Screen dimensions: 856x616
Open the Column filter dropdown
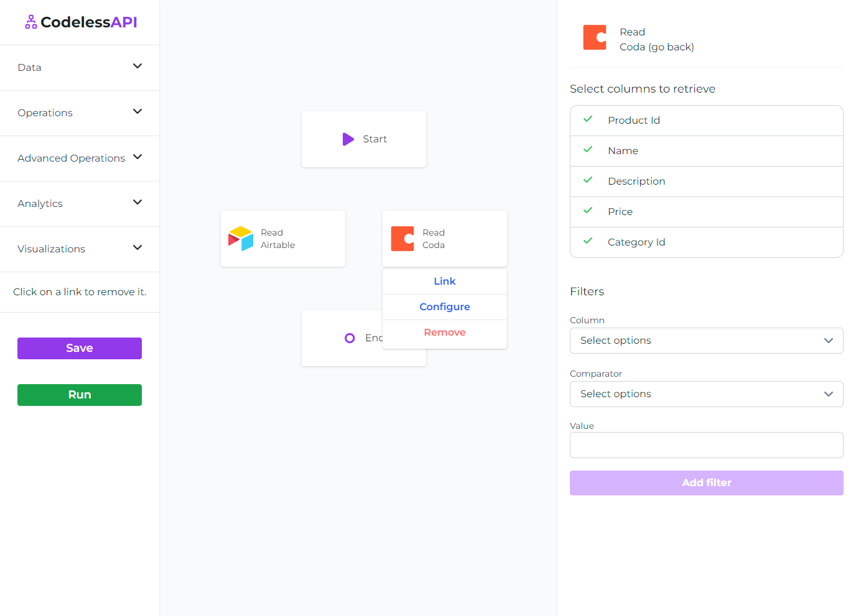(x=707, y=341)
